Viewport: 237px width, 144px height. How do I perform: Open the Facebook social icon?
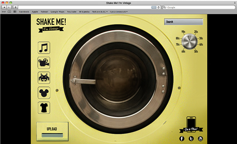point(182,138)
